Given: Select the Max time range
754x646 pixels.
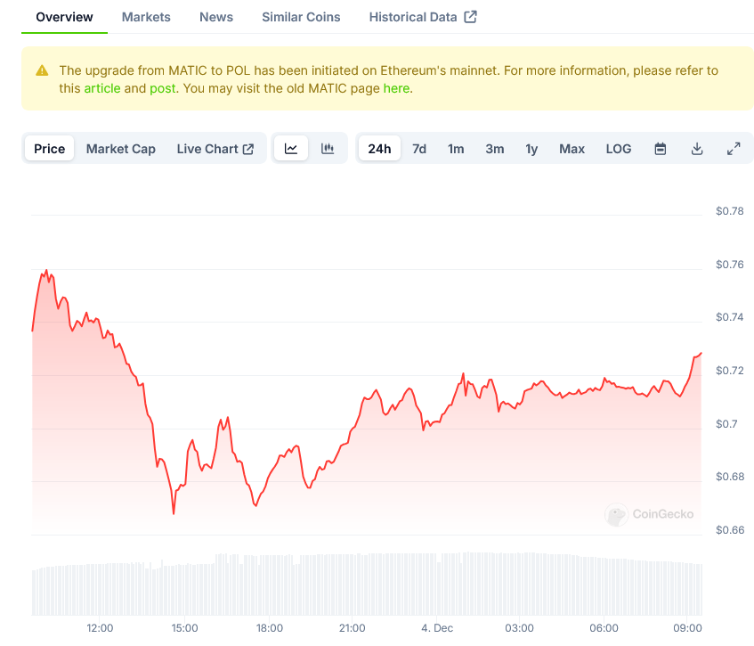Looking at the screenshot, I should pos(572,149).
